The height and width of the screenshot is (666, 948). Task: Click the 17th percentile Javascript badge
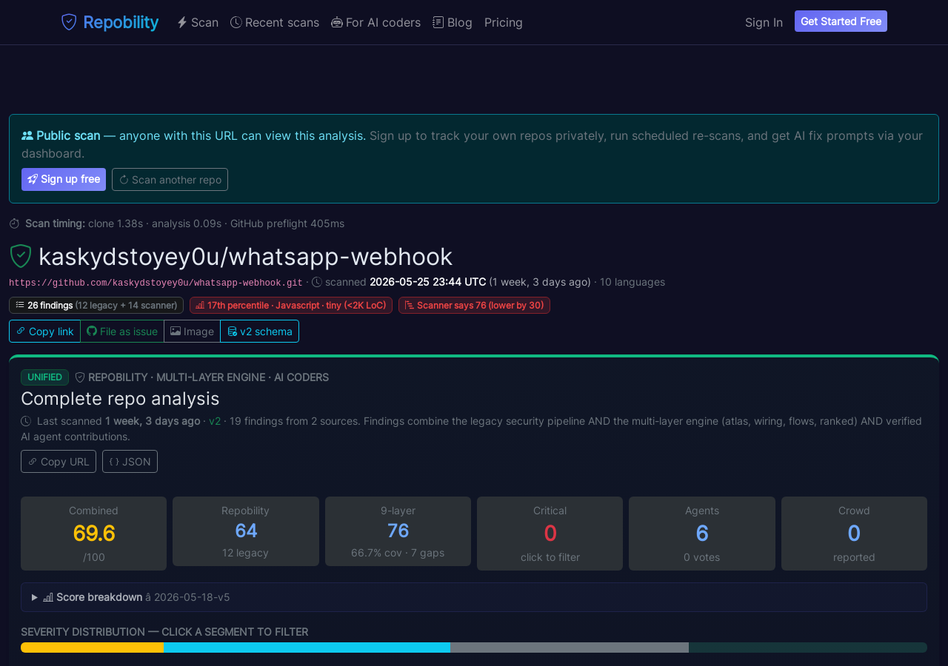(291, 305)
